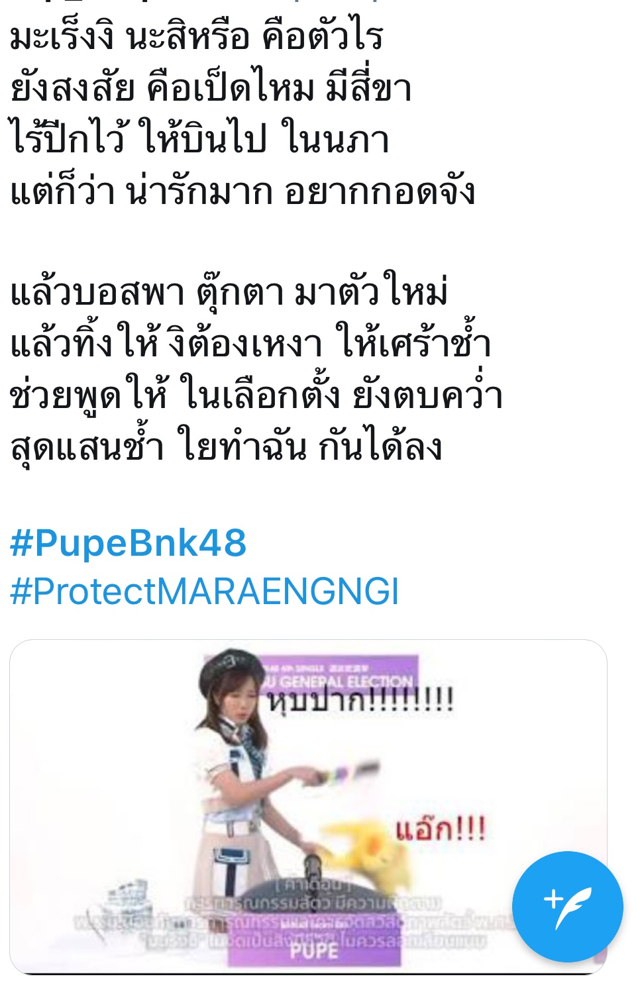
Task: Click the yellow toy beside the red แอ๊ก!!! text
Action: [362, 847]
